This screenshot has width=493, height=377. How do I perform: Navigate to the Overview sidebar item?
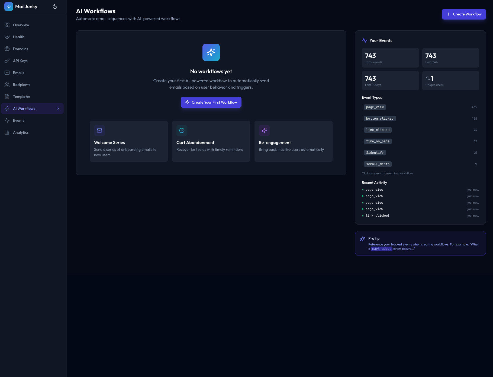(21, 25)
